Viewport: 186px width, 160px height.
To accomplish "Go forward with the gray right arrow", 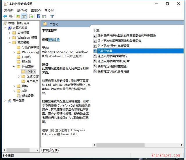I will 10,16.
